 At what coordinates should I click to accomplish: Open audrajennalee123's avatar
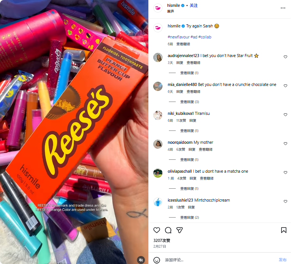point(158,57)
